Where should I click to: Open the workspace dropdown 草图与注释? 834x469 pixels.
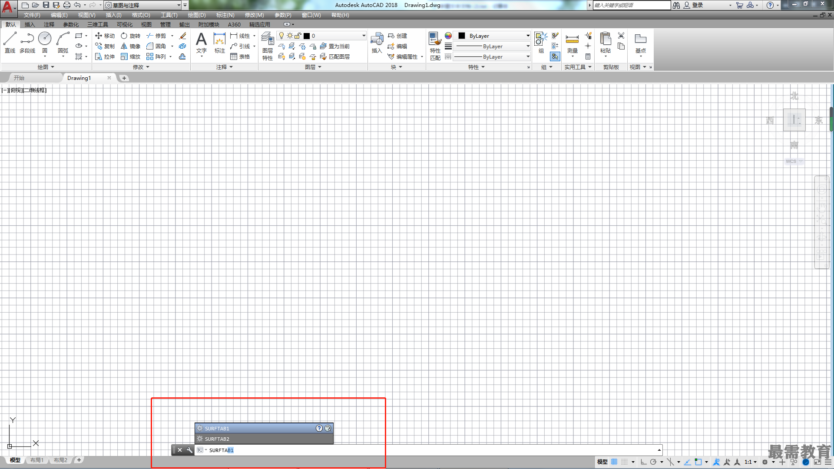point(143,5)
